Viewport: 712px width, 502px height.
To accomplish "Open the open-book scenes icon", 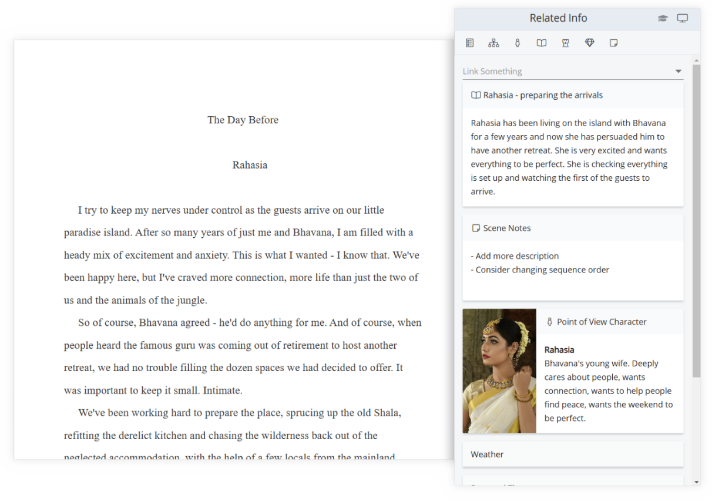I will (x=542, y=43).
